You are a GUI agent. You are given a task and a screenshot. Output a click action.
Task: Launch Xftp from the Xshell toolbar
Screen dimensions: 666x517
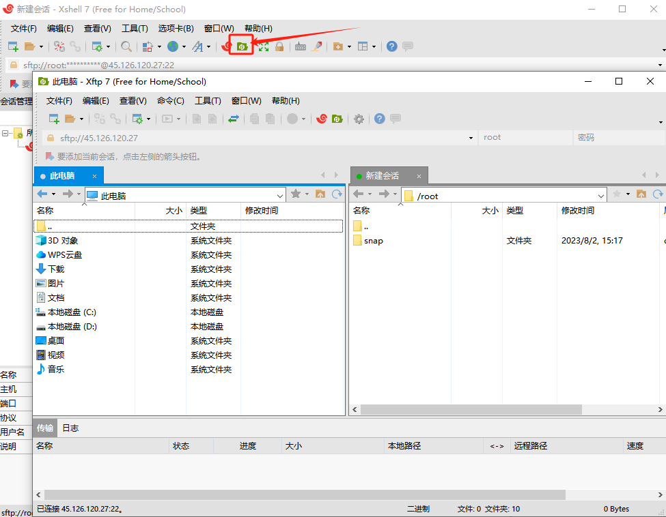pos(242,46)
